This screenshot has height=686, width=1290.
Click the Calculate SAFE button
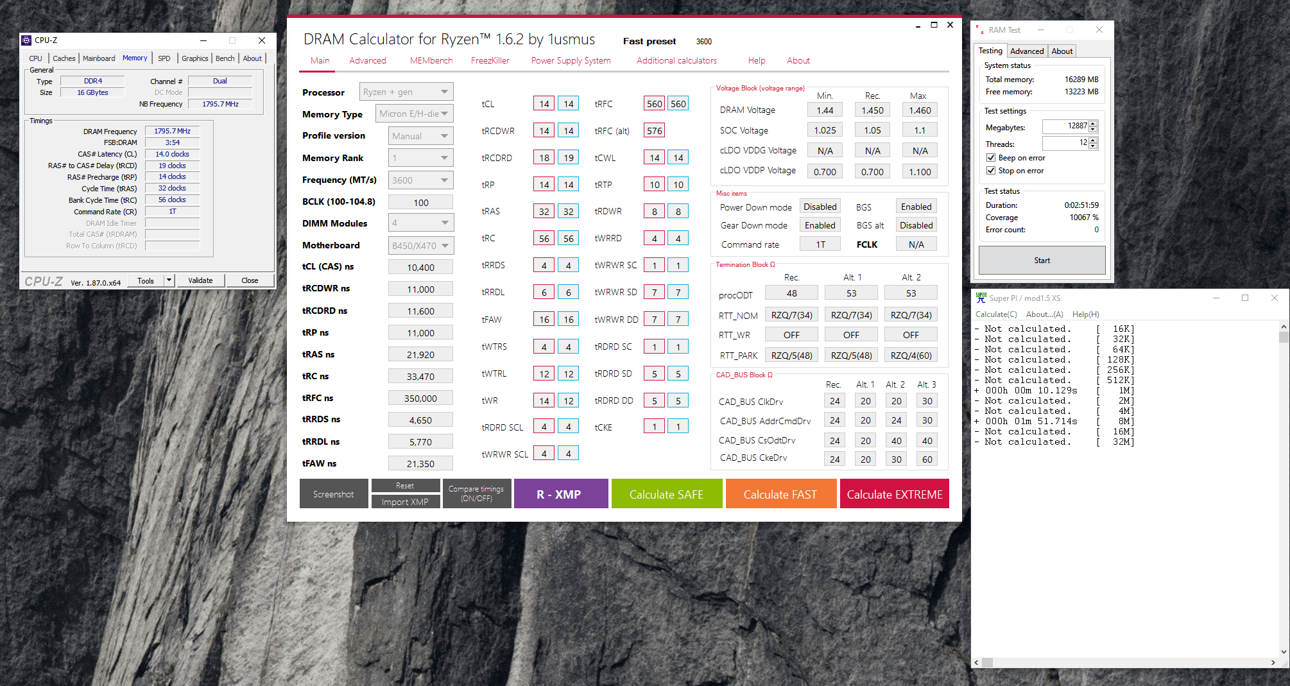666,494
